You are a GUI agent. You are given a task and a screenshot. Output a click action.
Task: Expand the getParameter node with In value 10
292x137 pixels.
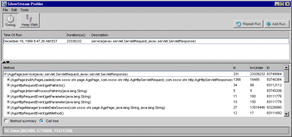pyautogui.click(x=8, y=102)
